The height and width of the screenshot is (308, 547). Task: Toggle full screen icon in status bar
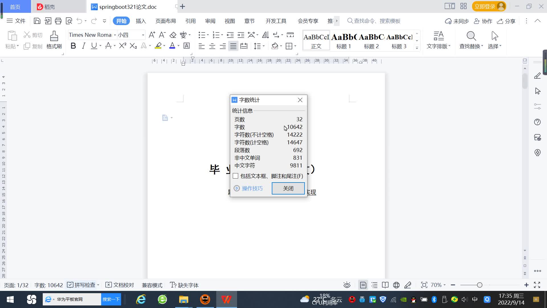click(537, 285)
